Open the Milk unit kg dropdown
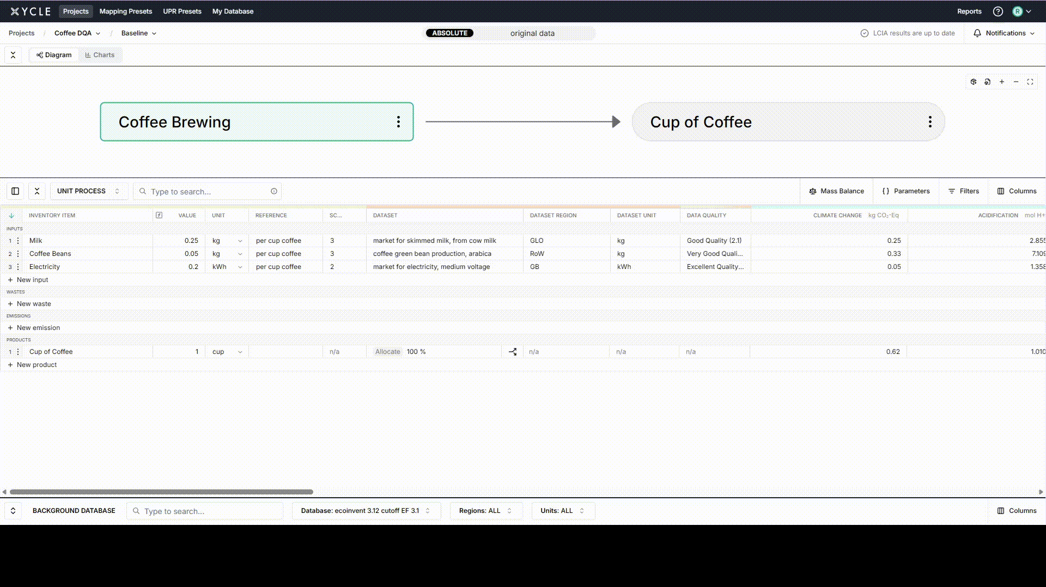The width and height of the screenshot is (1046, 587). [240, 241]
